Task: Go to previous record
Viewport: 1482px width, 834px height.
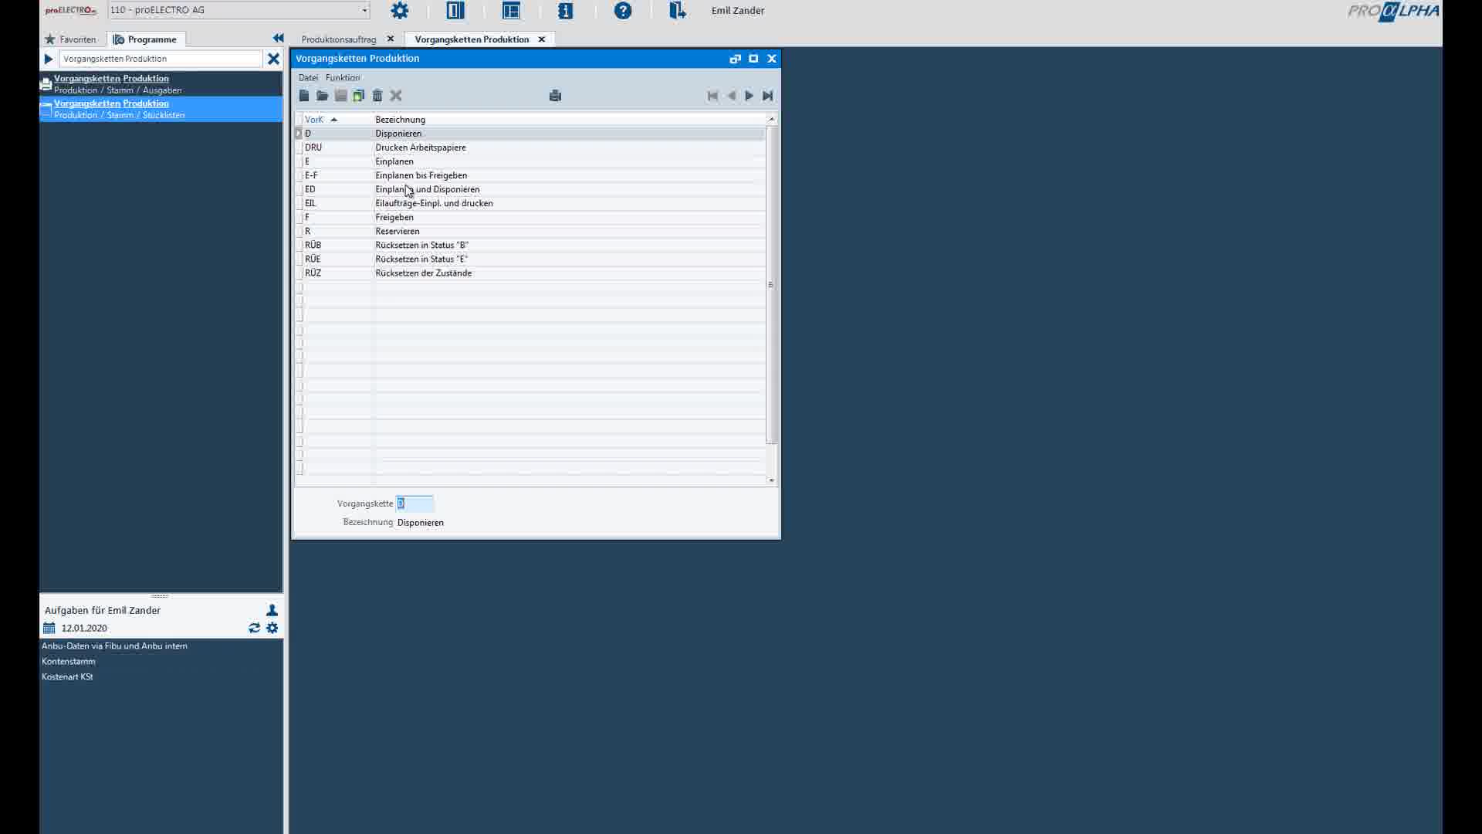Action: tap(731, 96)
